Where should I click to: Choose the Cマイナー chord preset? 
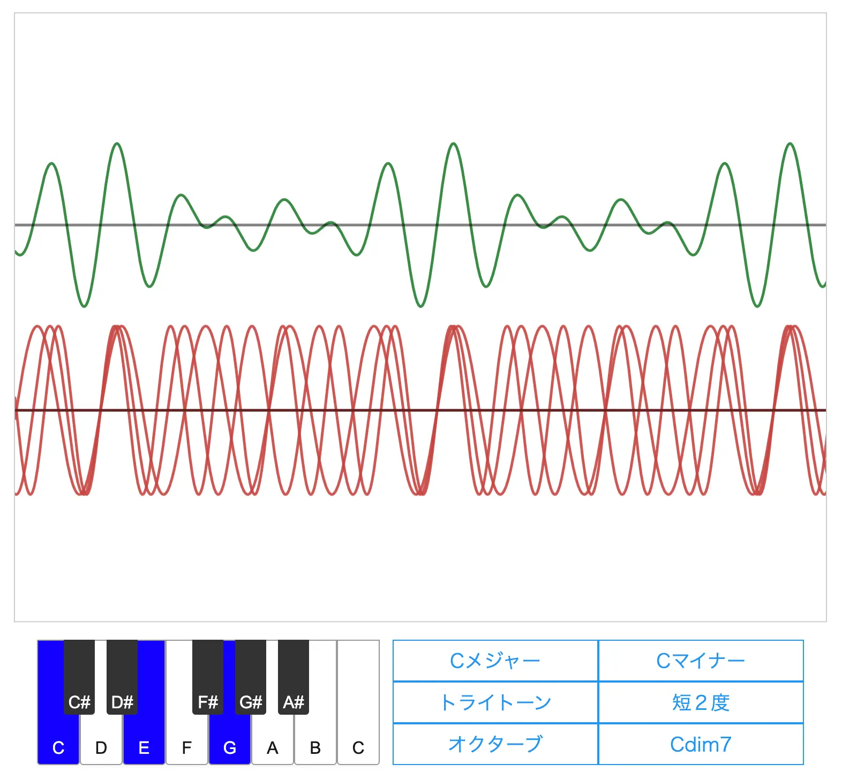[x=701, y=661]
